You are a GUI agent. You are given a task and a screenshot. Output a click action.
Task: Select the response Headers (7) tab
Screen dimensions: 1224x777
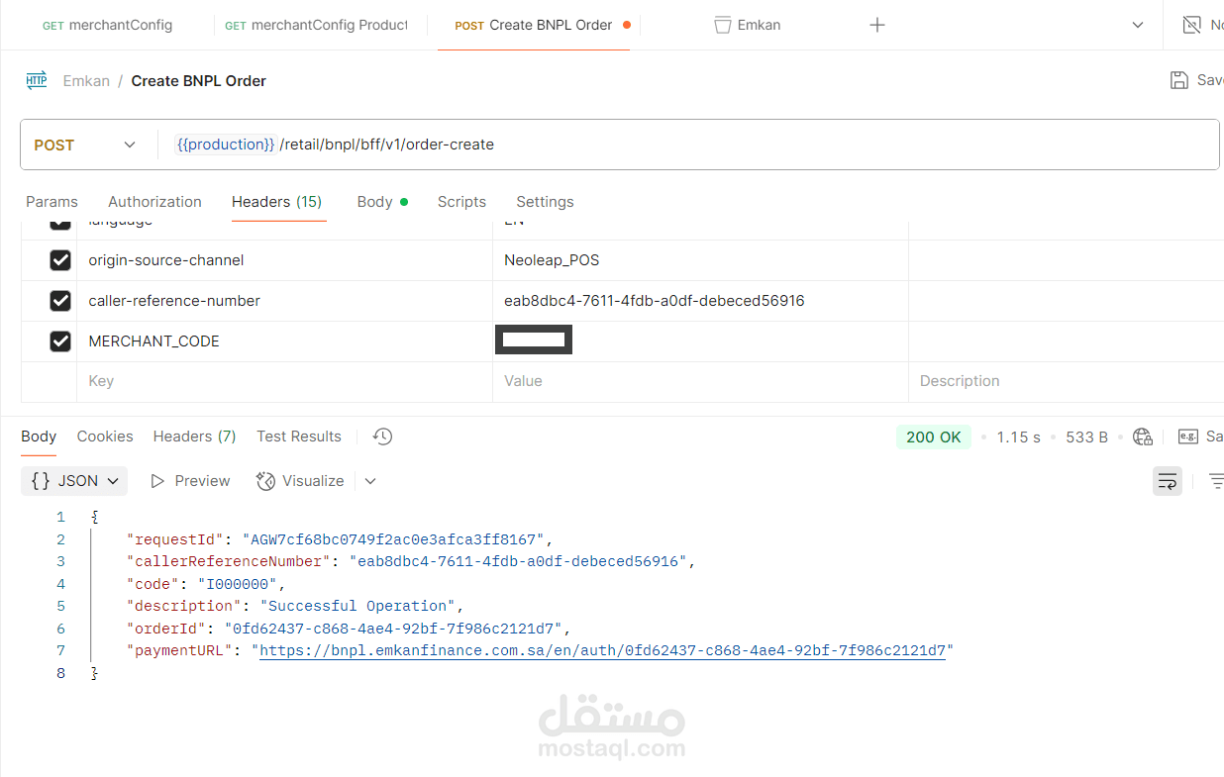194,437
